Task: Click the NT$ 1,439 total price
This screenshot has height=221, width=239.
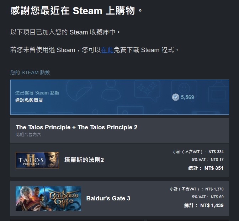Action: tap(212, 205)
